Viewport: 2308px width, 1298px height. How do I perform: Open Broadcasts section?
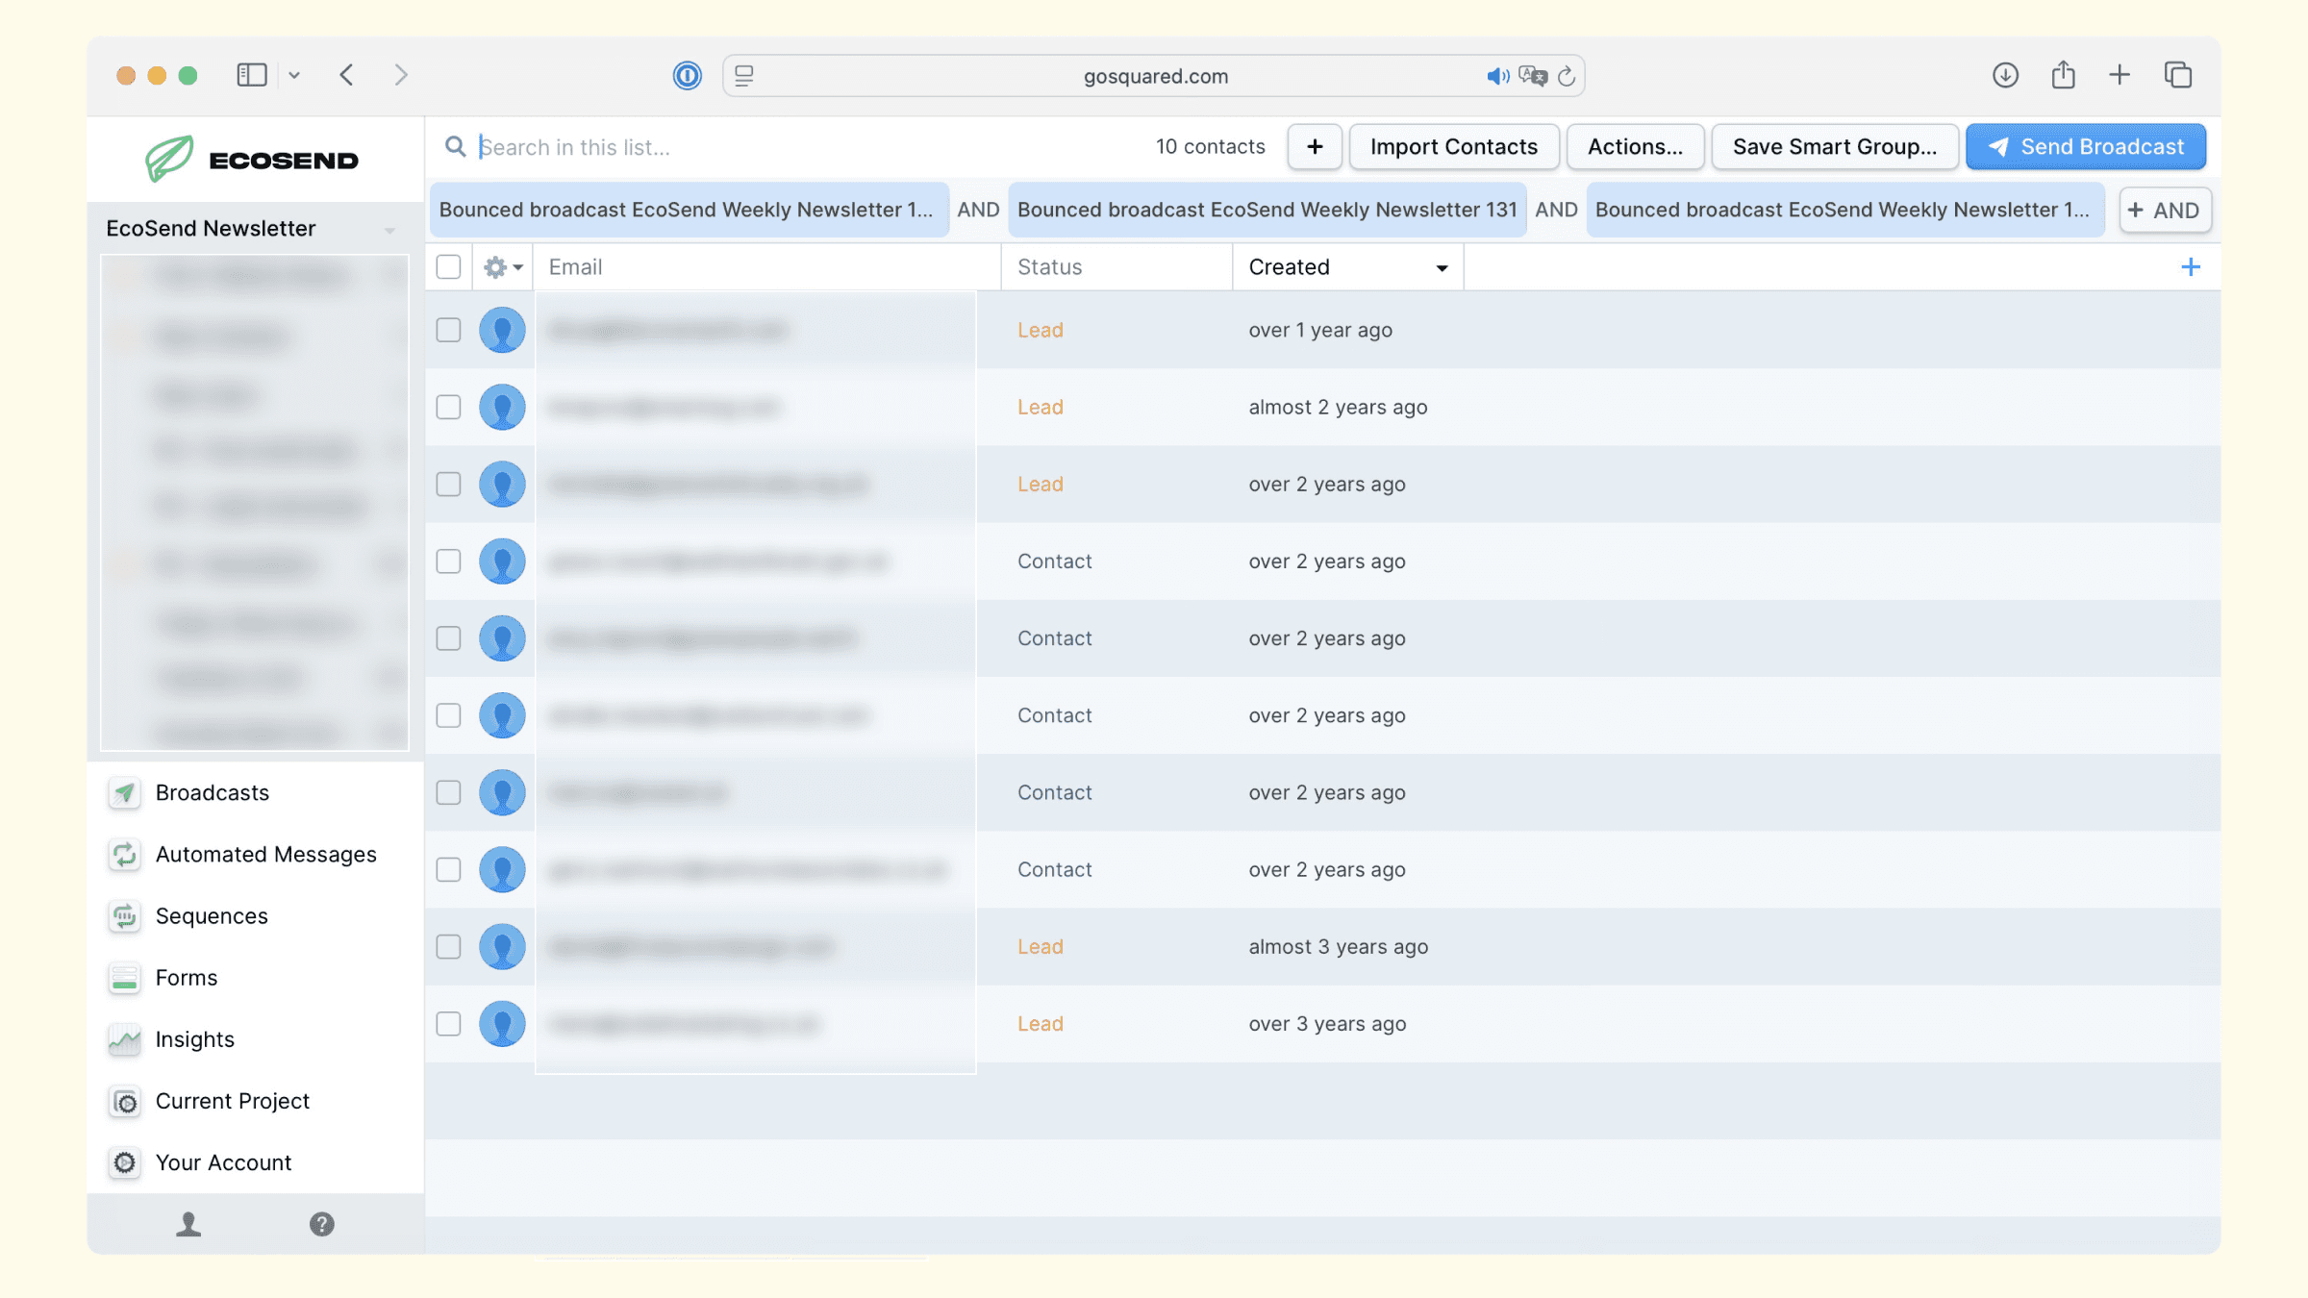coord(212,792)
